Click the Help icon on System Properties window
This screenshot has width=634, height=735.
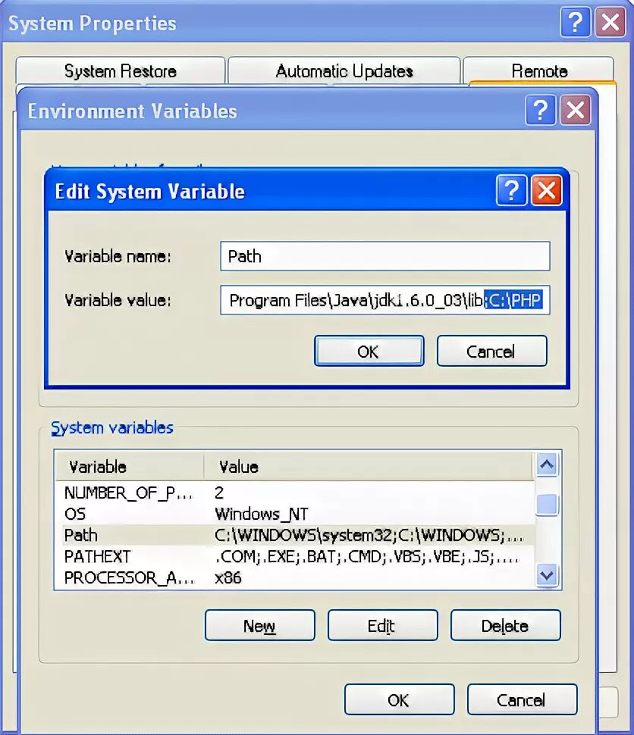pos(576,23)
